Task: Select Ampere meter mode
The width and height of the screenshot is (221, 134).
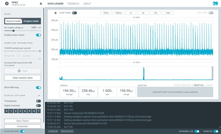Action: click(31, 21)
